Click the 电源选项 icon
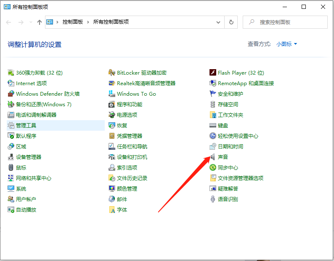This screenshot has height=261, width=334. (x=112, y=115)
